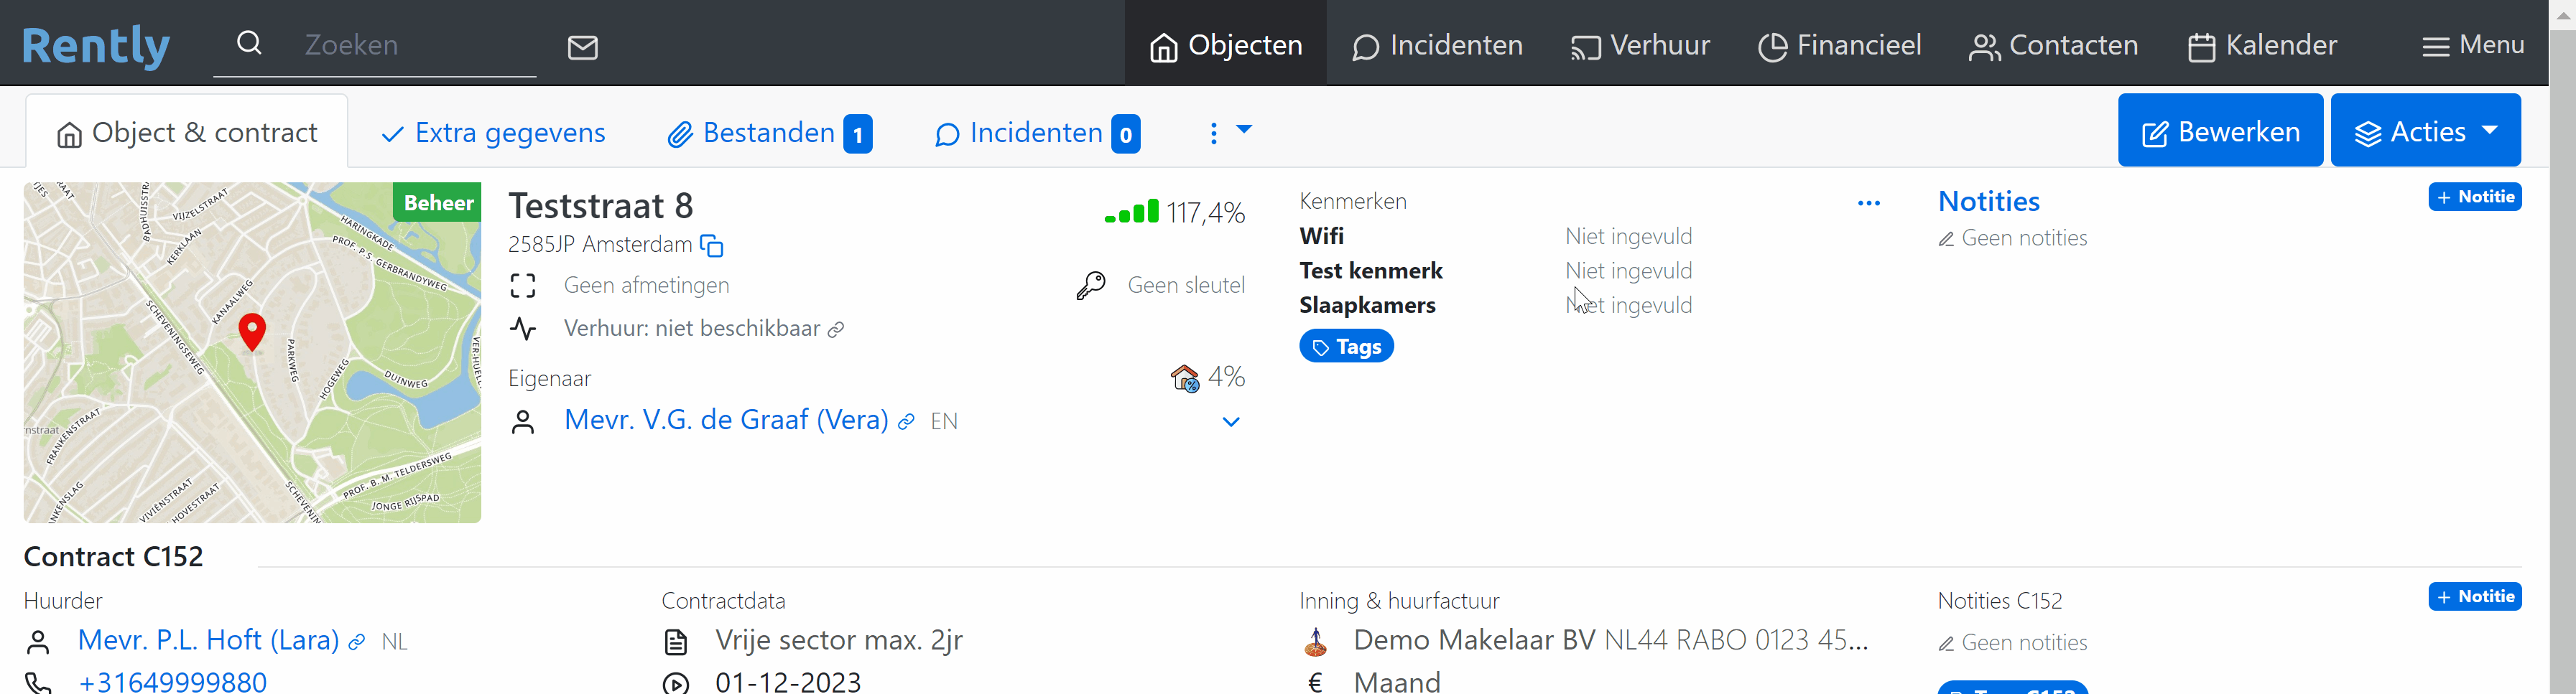The image size is (2576, 694).
Task: Switch to Extra gegevens tab
Action: tap(494, 133)
